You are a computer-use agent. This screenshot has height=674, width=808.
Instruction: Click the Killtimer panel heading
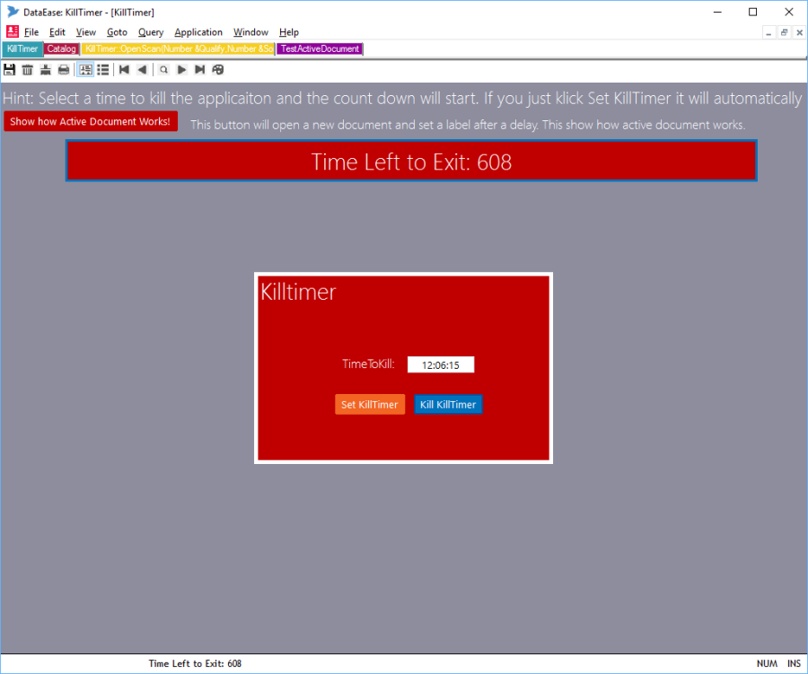point(298,293)
